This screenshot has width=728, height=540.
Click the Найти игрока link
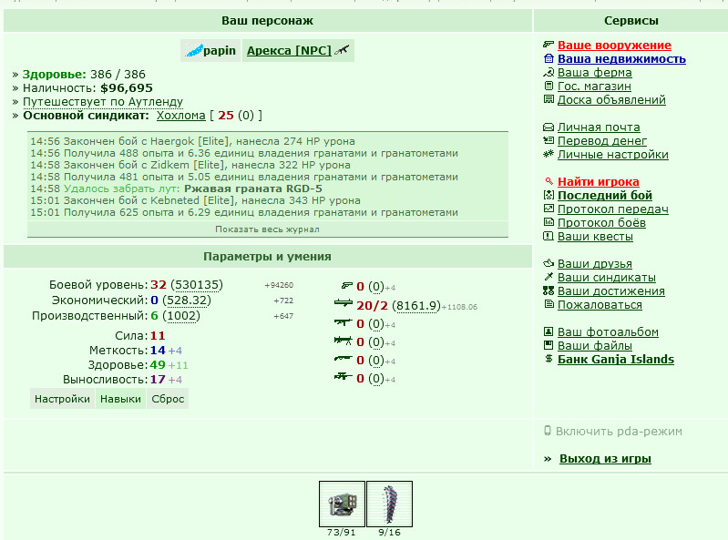[598, 181]
